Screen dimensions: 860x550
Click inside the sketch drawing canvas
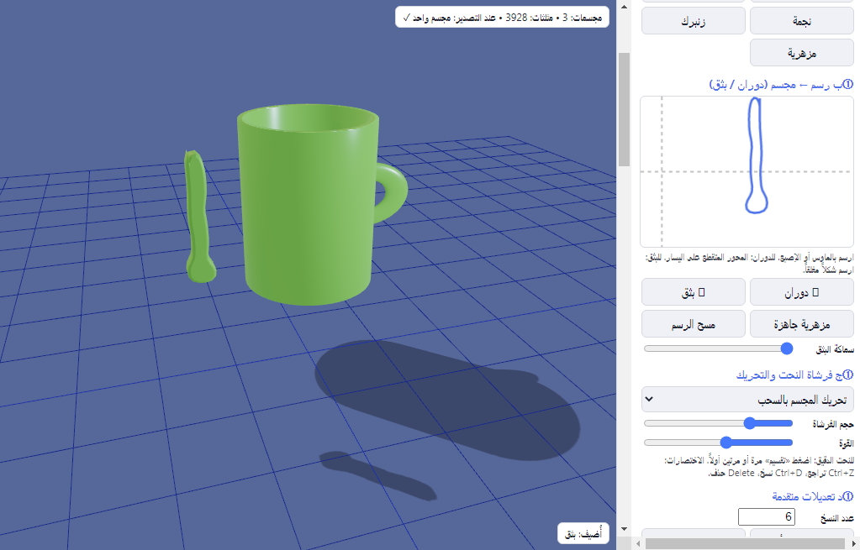coord(747,172)
